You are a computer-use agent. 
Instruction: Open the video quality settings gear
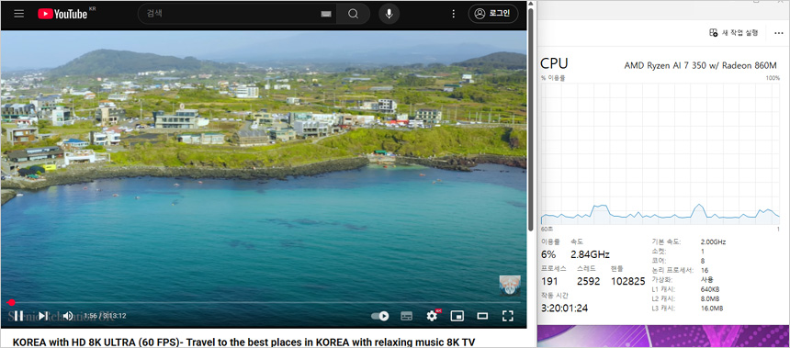pos(433,315)
